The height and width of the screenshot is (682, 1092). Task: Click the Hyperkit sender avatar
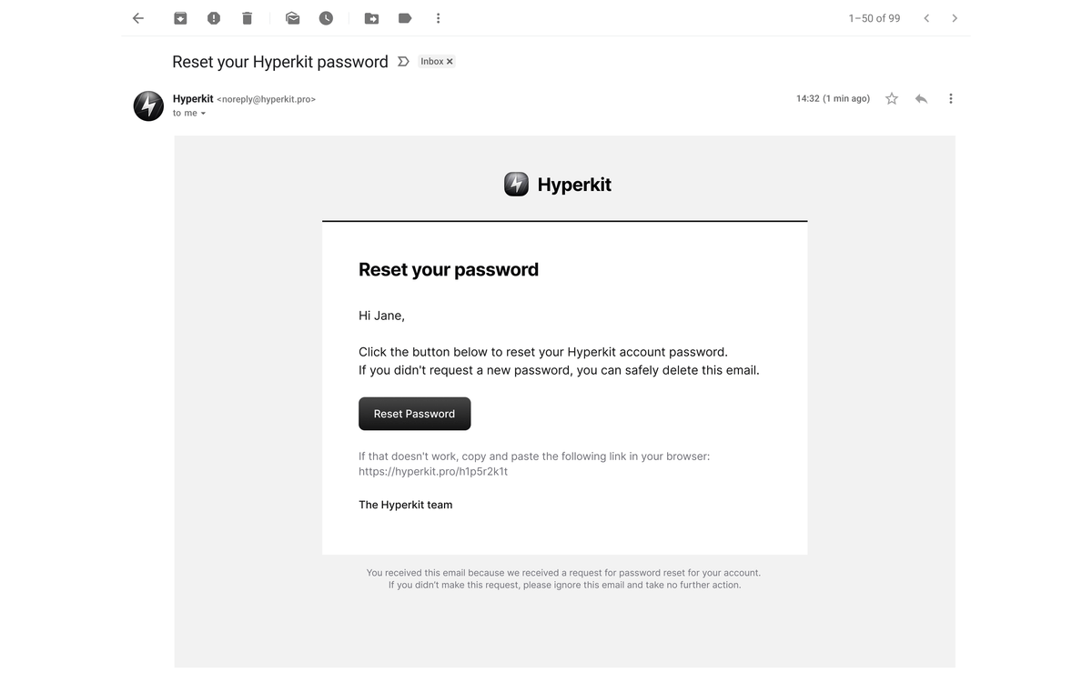[149, 105]
